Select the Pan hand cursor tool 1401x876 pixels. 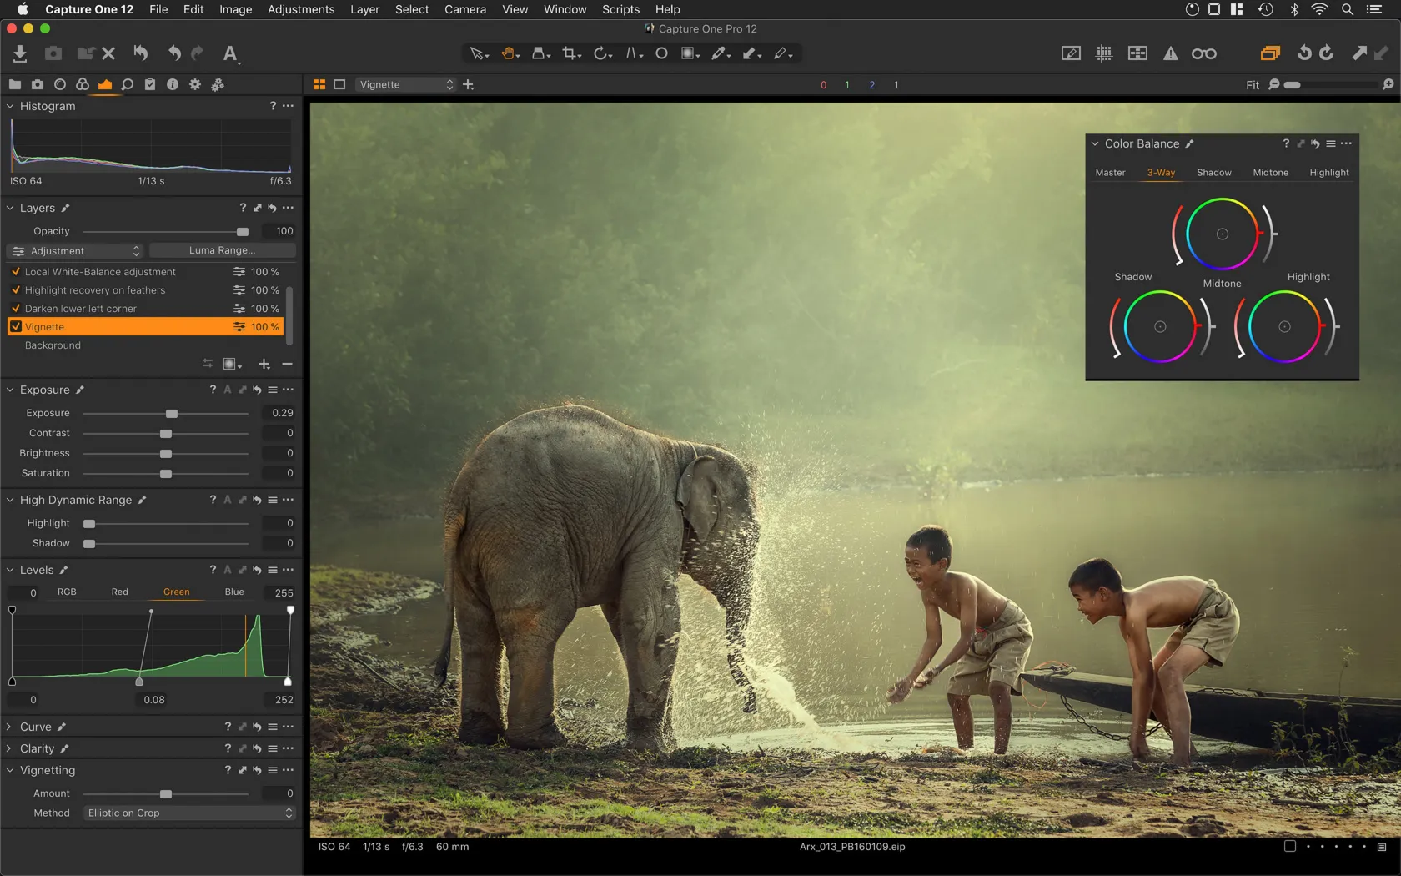click(508, 53)
